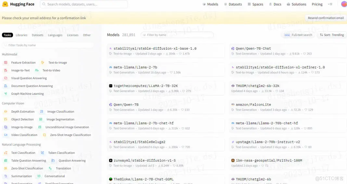
Task: Click the Filter Tasks by name field
Action: pos(48,45)
